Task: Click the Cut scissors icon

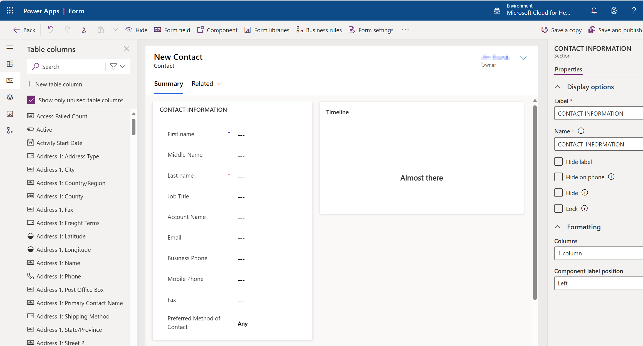Action: tap(84, 30)
